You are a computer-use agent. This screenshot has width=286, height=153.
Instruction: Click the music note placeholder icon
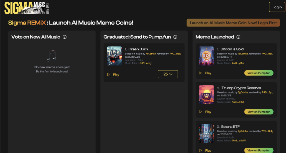click(52, 55)
